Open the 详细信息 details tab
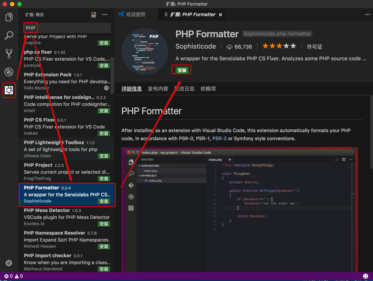This screenshot has height=281, width=373. point(132,89)
